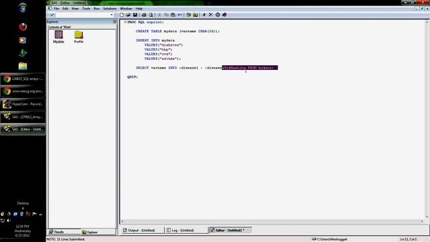Open the file explorer taskbar icon
Viewport: 430px width, 242px height.
pos(23,66)
